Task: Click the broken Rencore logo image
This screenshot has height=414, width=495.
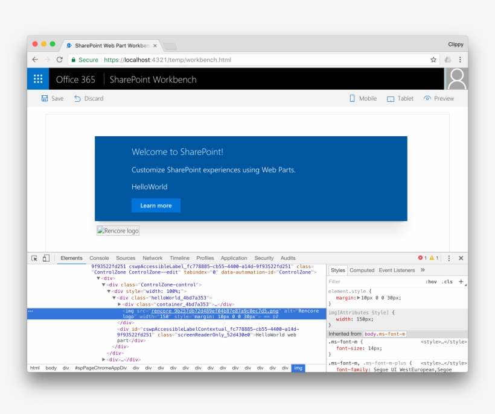Action: click(x=118, y=231)
